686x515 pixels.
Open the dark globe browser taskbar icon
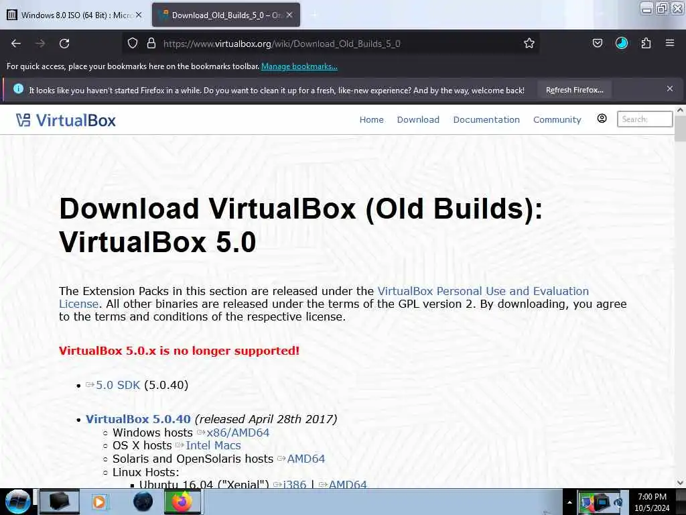tap(143, 502)
